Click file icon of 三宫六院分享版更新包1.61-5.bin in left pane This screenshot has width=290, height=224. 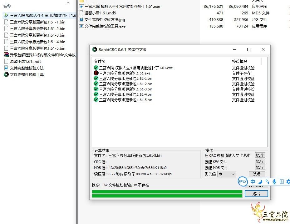(x=6, y=48)
